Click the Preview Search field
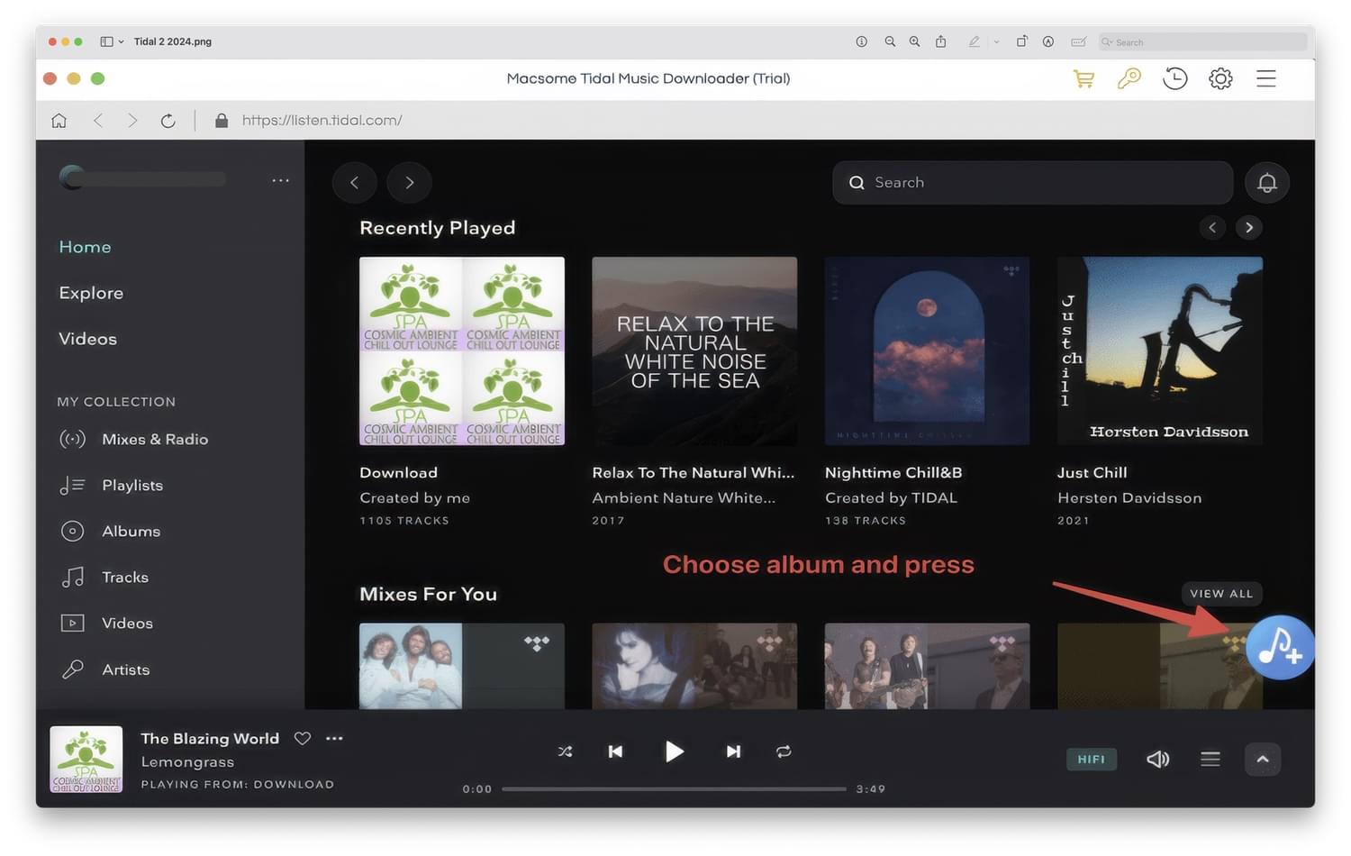1351x856 pixels. [x=1202, y=41]
